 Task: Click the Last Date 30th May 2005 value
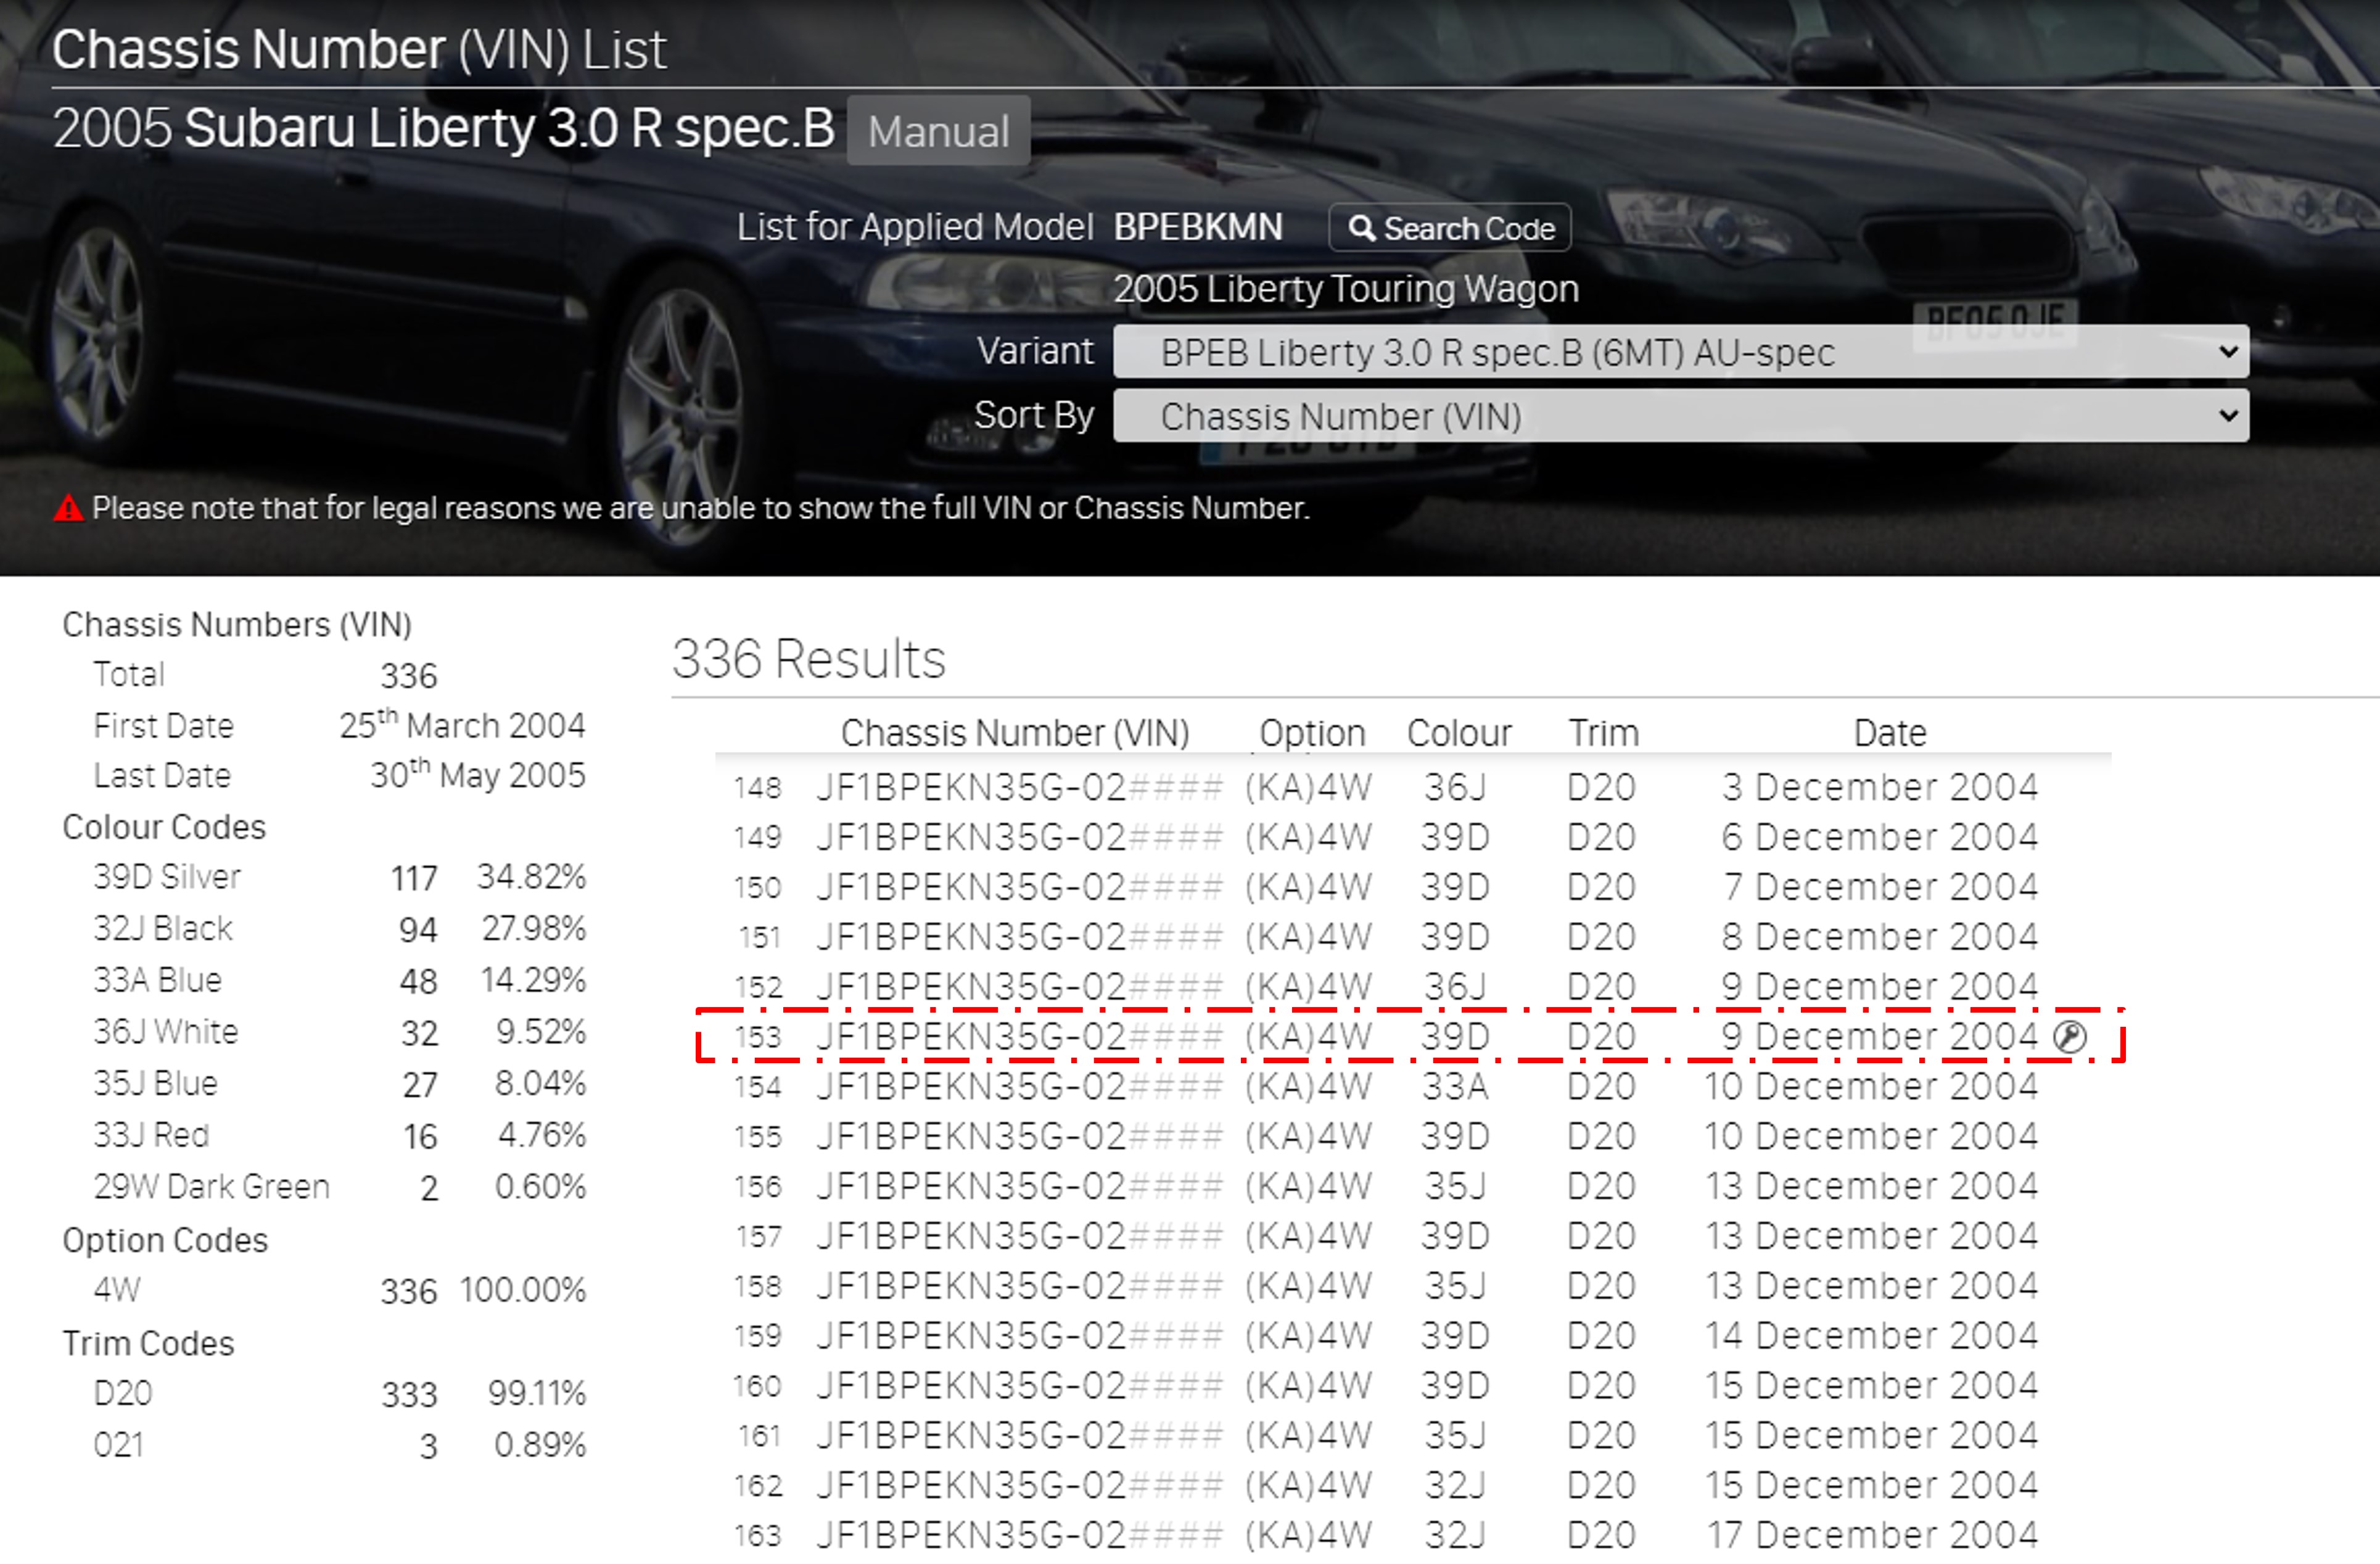(478, 774)
